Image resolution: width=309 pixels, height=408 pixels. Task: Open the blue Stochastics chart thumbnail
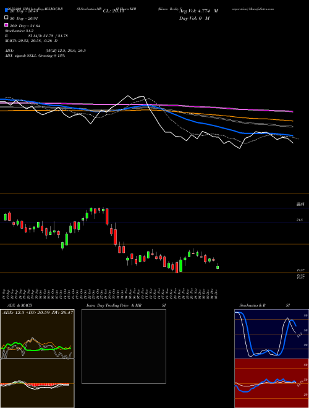tap(271, 334)
